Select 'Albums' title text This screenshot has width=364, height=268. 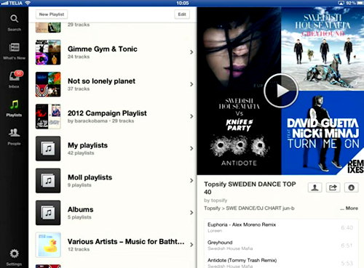coord(81,209)
